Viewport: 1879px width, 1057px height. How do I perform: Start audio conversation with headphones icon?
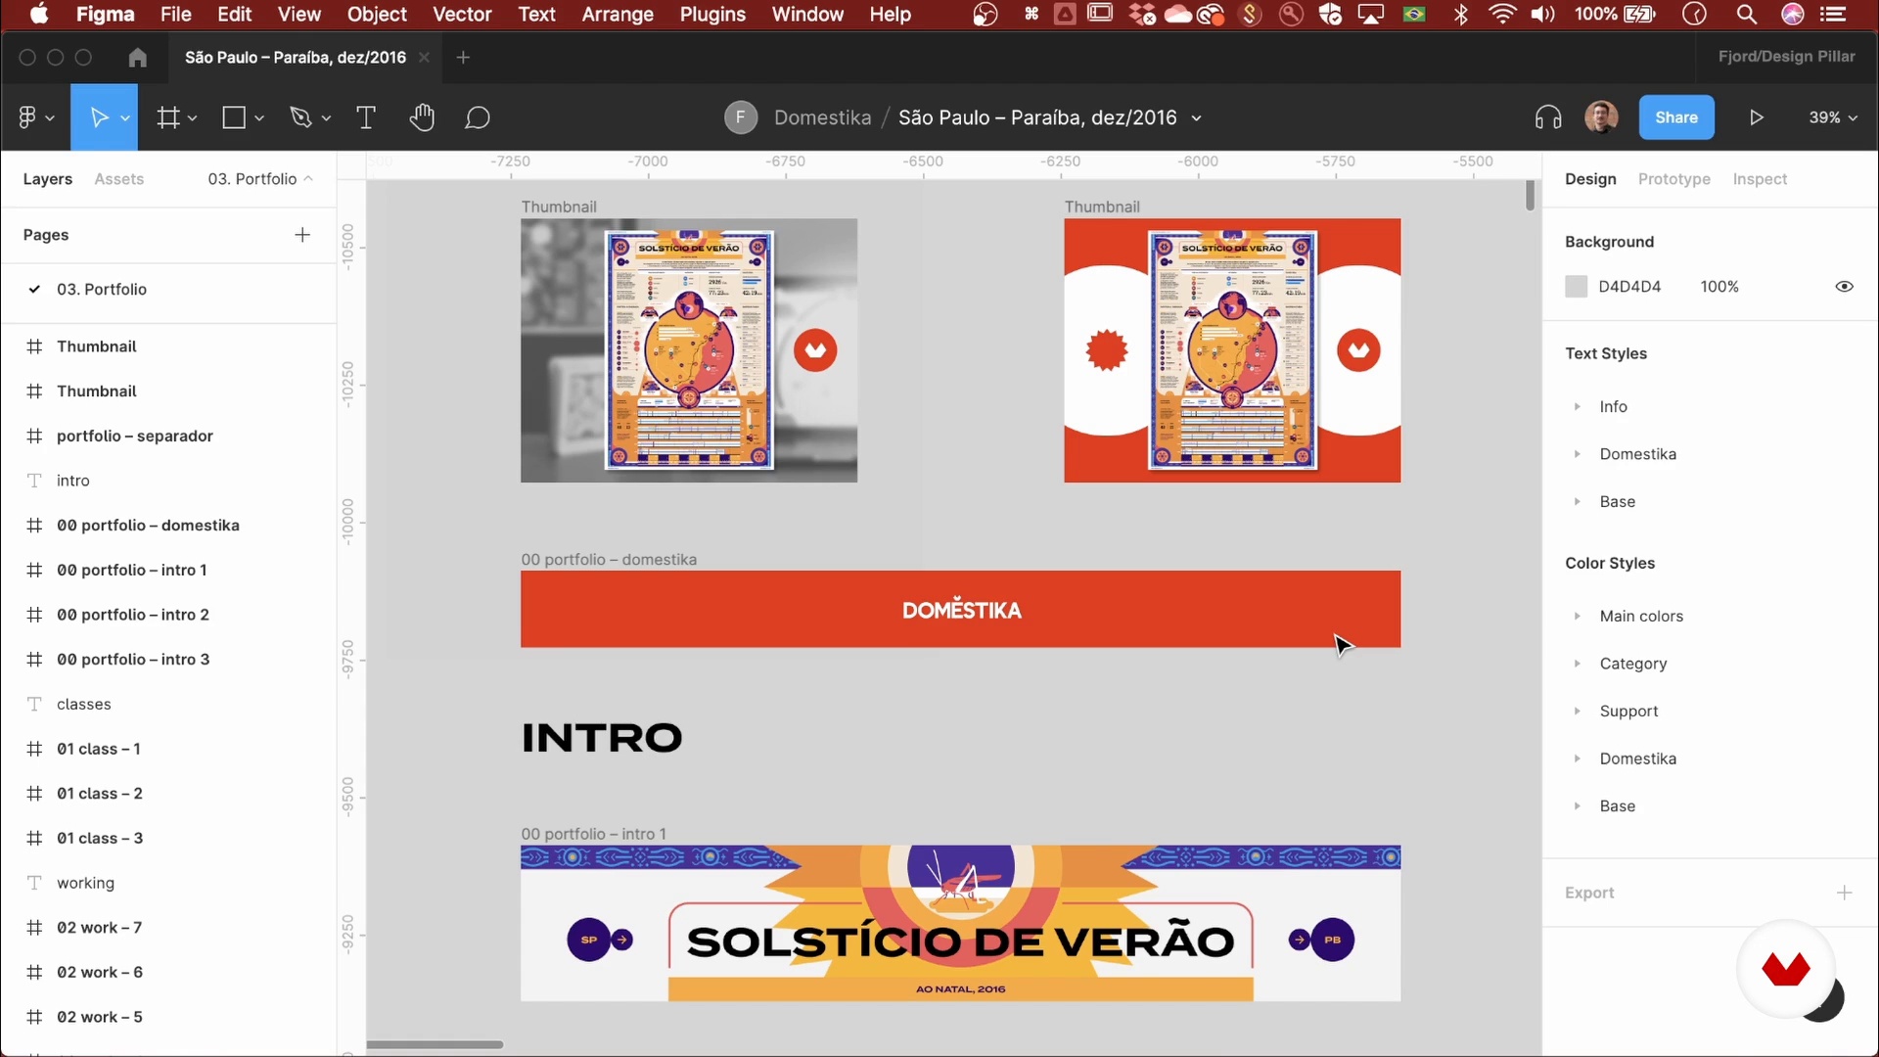pyautogui.click(x=1548, y=117)
